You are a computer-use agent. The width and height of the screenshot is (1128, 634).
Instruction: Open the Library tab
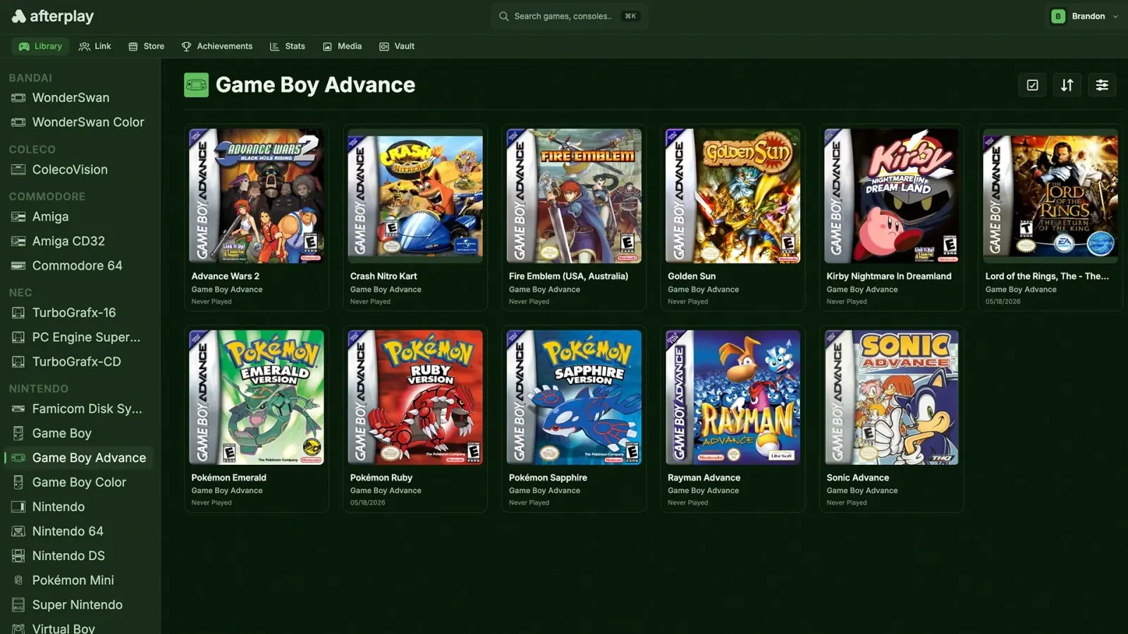pyautogui.click(x=40, y=46)
